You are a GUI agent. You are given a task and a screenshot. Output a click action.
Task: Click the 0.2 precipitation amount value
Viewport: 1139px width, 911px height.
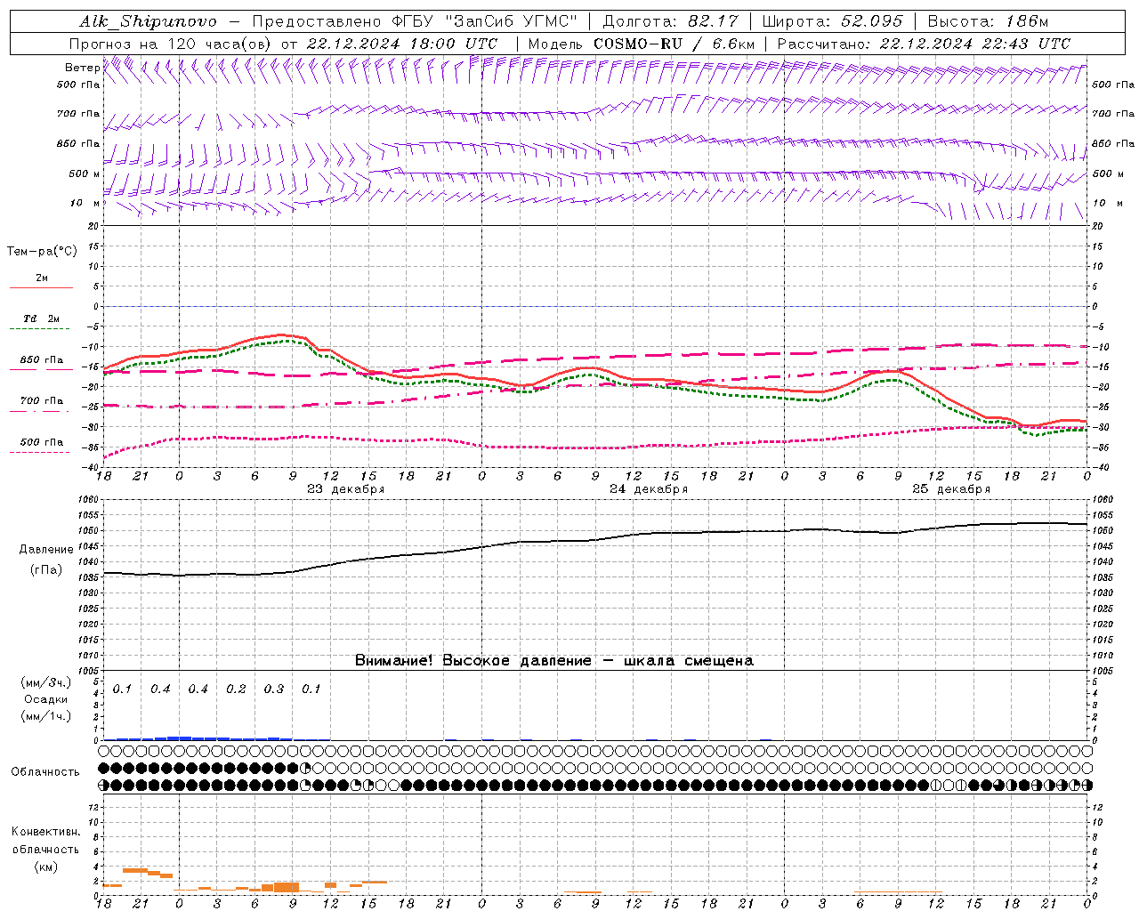236,689
